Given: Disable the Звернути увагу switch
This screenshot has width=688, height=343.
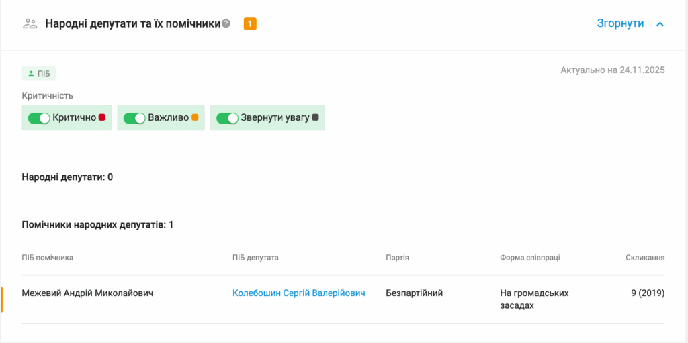Looking at the screenshot, I should click(x=227, y=118).
